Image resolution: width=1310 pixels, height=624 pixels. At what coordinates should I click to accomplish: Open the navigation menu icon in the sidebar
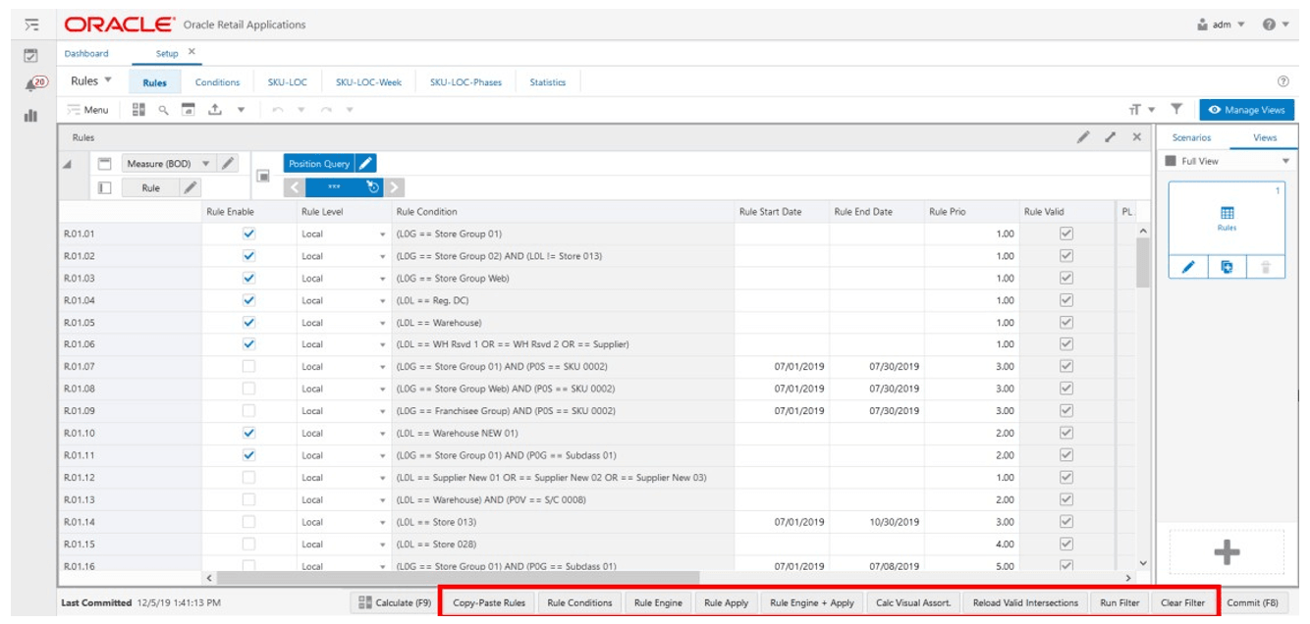click(x=31, y=24)
